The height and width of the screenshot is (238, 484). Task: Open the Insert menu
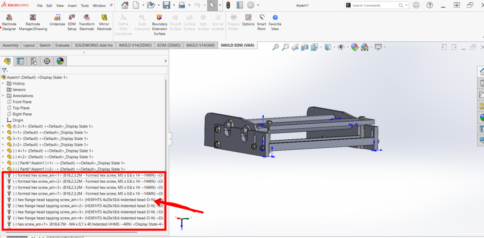(x=72, y=6)
